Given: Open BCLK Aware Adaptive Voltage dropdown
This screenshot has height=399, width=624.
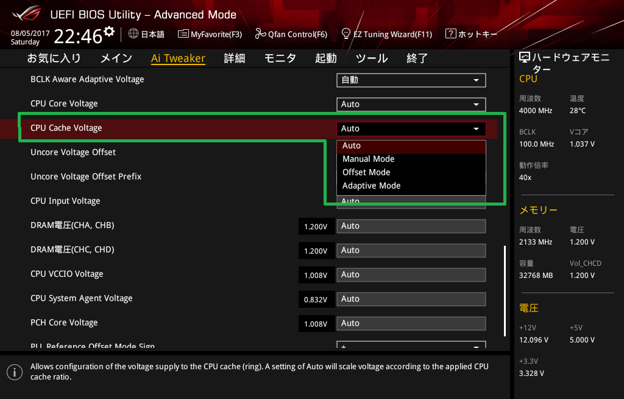Looking at the screenshot, I should [411, 80].
